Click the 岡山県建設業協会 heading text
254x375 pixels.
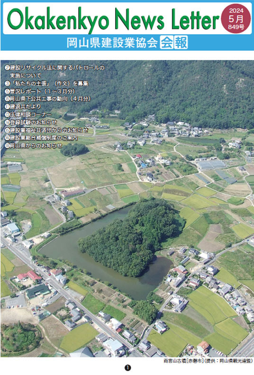click(x=112, y=43)
